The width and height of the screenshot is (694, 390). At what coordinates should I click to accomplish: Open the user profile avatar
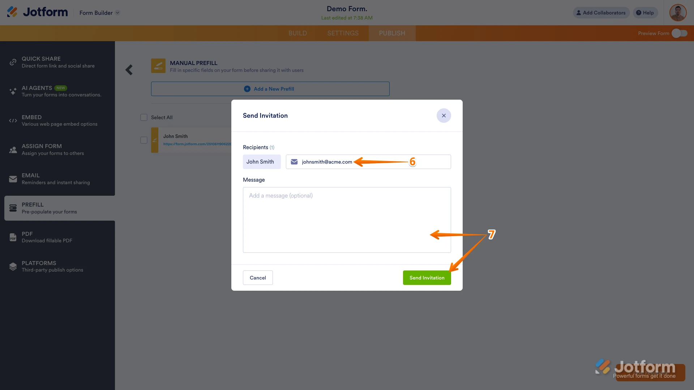[x=678, y=13]
